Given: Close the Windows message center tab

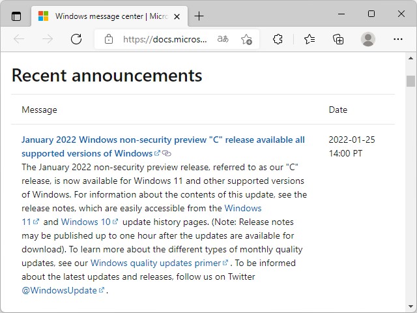Looking at the screenshot, I should [x=177, y=16].
